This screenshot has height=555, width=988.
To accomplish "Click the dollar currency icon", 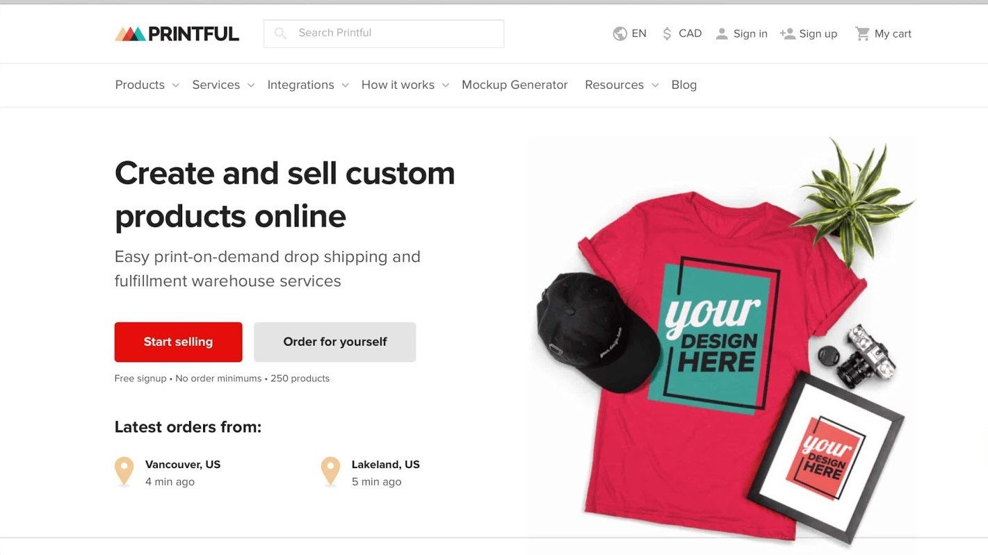I will pos(667,33).
